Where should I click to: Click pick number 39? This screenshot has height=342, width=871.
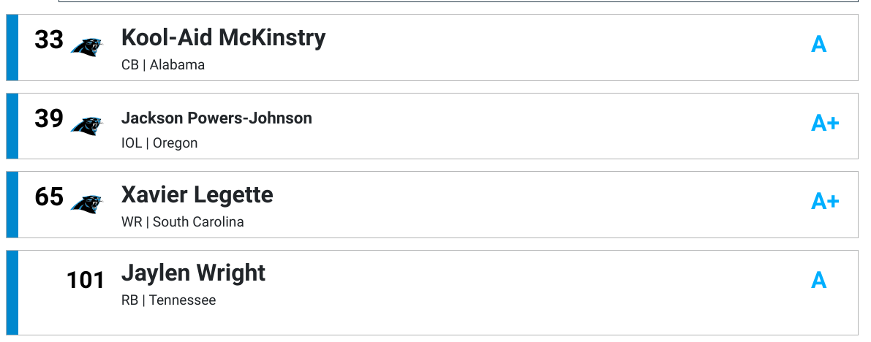49,119
